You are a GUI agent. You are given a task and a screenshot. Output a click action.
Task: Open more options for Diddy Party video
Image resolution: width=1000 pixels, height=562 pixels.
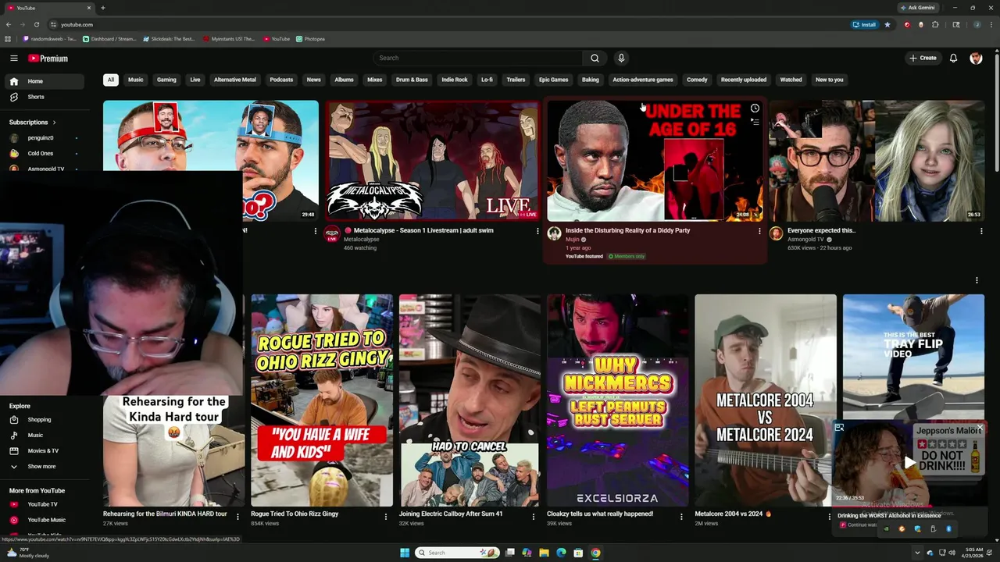click(759, 231)
